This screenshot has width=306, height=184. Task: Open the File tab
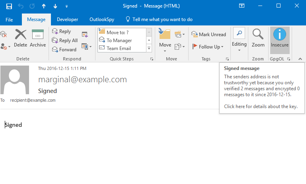point(10,19)
